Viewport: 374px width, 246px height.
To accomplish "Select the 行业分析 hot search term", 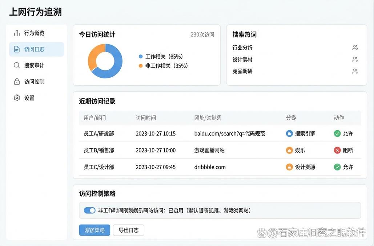I will pyautogui.click(x=242, y=48).
